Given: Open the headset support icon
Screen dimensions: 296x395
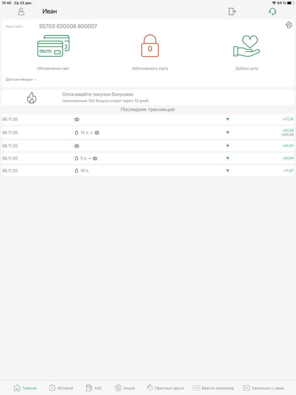Looking at the screenshot, I should [x=272, y=12].
